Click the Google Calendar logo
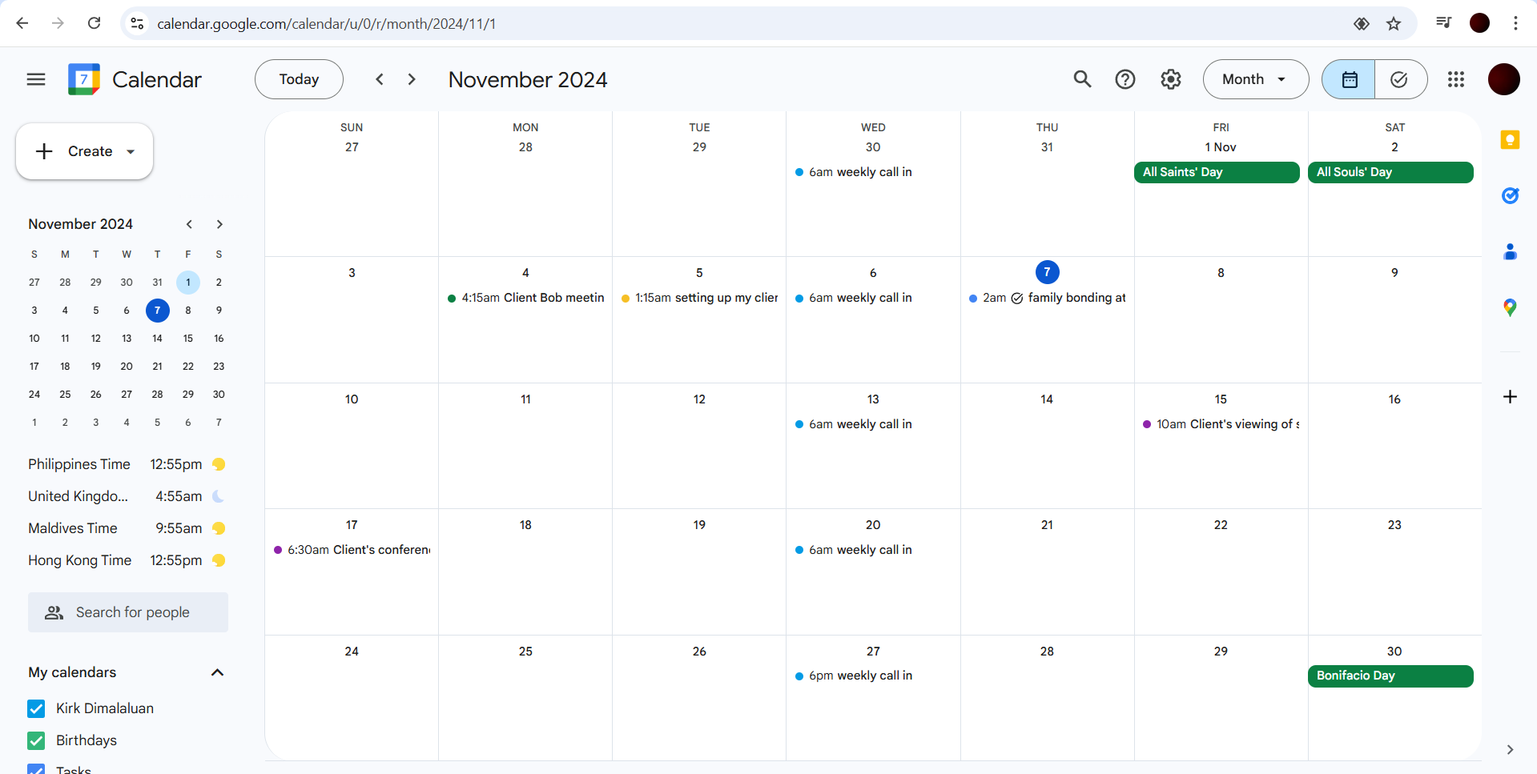Viewport: 1537px width, 774px height. pos(84,79)
